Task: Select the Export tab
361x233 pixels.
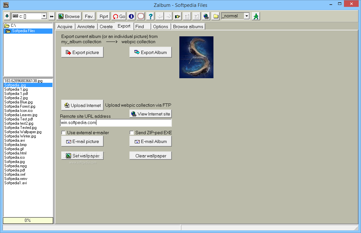Action: 124,26
